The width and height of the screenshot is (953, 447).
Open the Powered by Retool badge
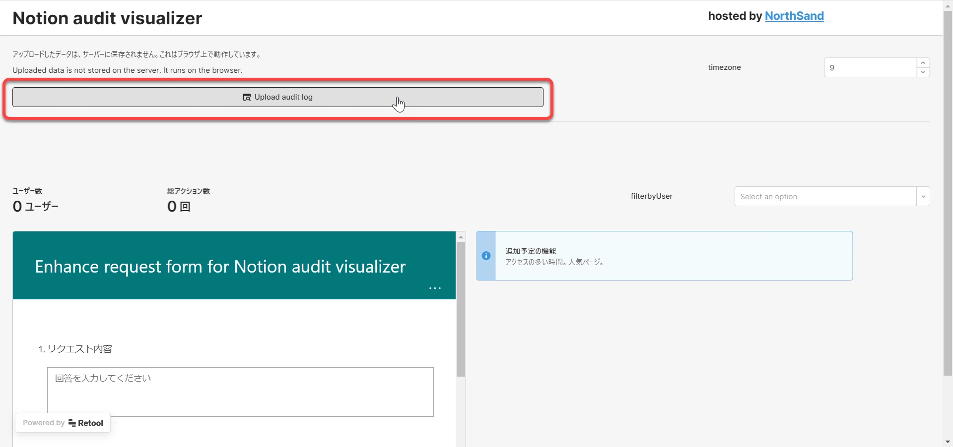pyautogui.click(x=63, y=423)
